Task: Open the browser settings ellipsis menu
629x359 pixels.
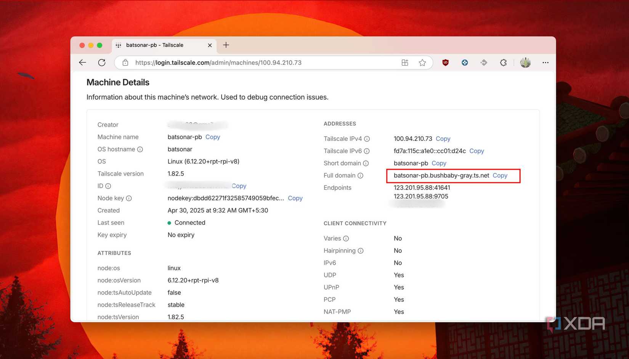Action: click(546, 63)
